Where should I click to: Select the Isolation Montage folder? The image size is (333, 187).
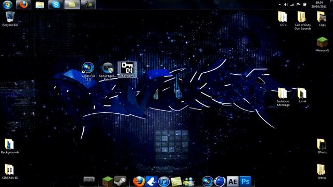coord(283,97)
